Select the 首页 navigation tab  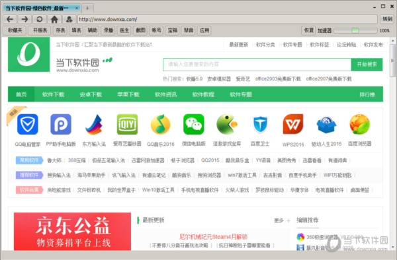point(21,94)
